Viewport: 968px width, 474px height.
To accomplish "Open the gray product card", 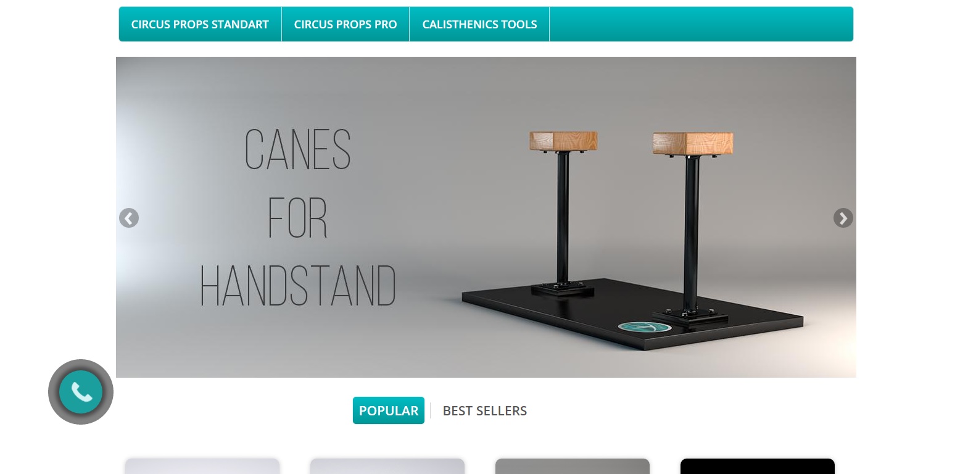I will (x=573, y=466).
